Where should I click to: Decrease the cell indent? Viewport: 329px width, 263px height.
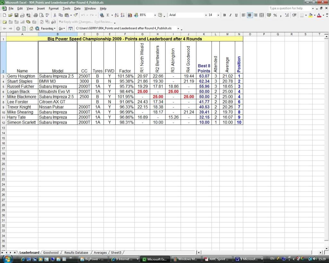click(x=294, y=15)
